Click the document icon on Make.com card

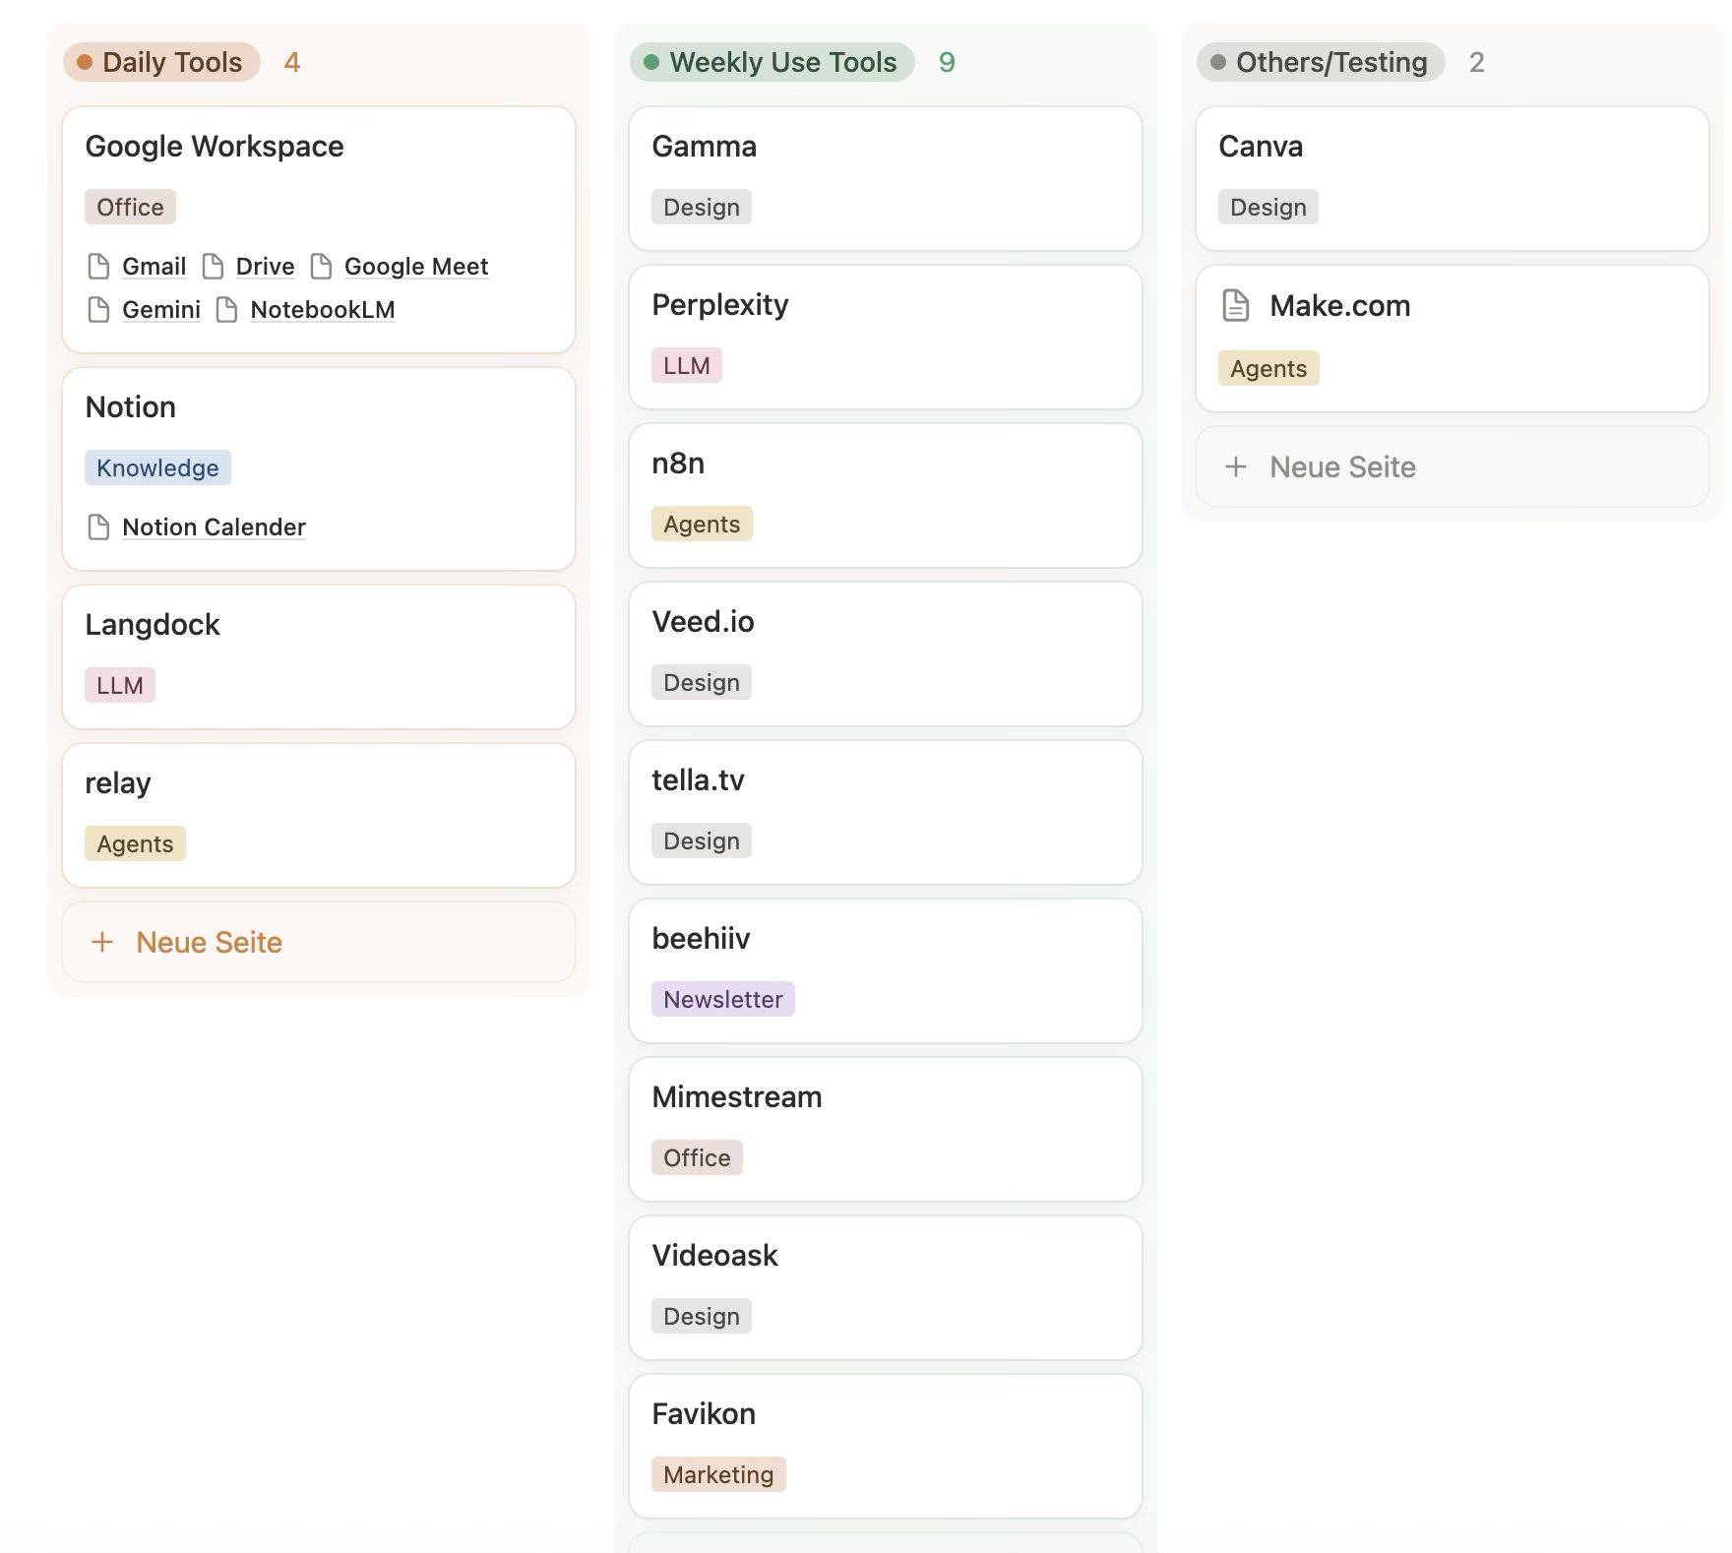(x=1236, y=306)
